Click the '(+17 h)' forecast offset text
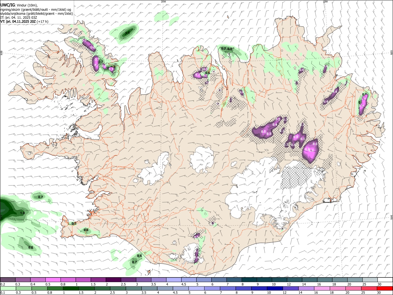393x295 pixels. (x=43, y=22)
